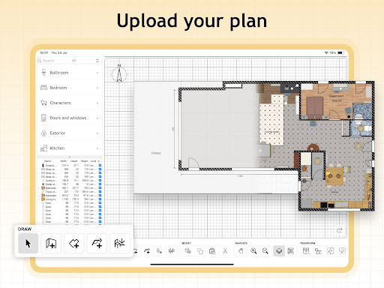Click the duplicate style icon under Modify
The height and width of the screenshot is (288, 384).
[187, 250]
